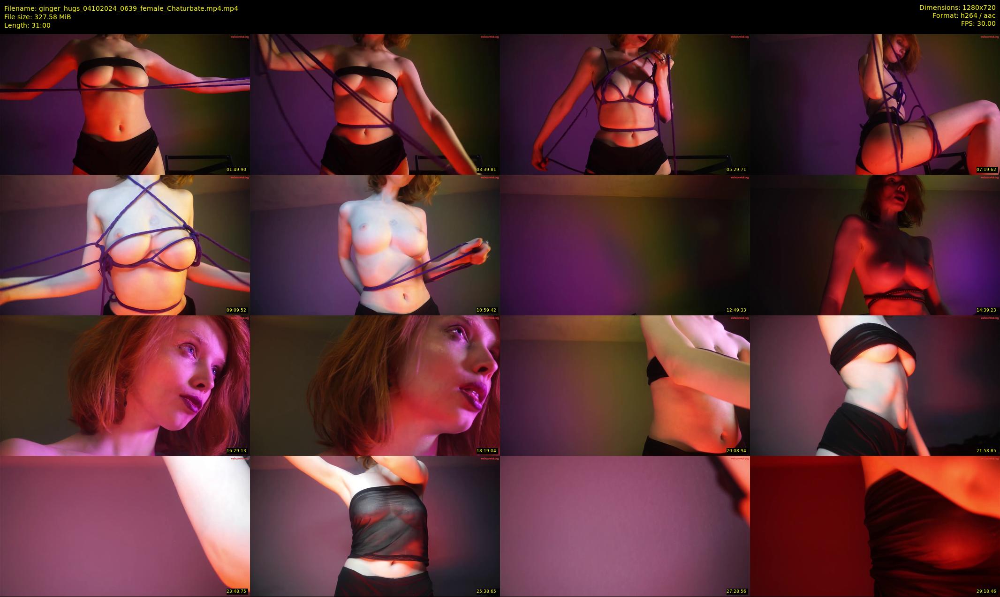Click the frame stamped 20:08.94
1000x597 pixels.
pyautogui.click(x=625, y=385)
